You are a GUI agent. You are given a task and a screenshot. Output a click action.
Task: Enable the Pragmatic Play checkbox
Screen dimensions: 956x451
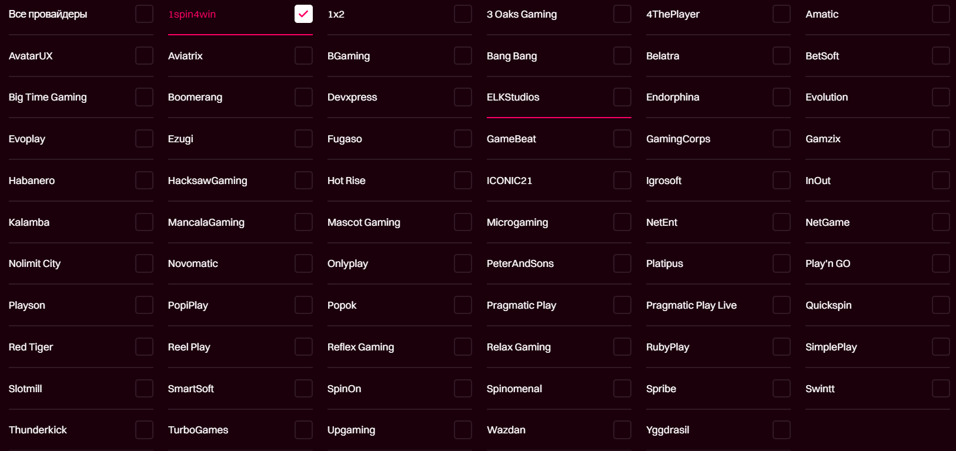click(x=622, y=305)
